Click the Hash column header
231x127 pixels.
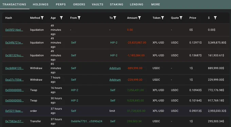(8, 18)
